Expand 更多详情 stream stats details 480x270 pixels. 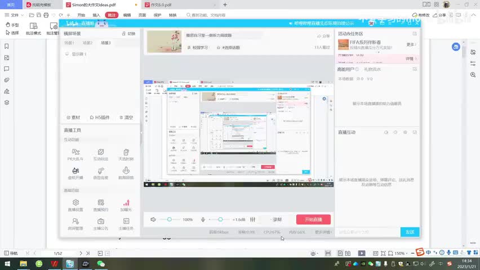pyautogui.click(x=323, y=232)
